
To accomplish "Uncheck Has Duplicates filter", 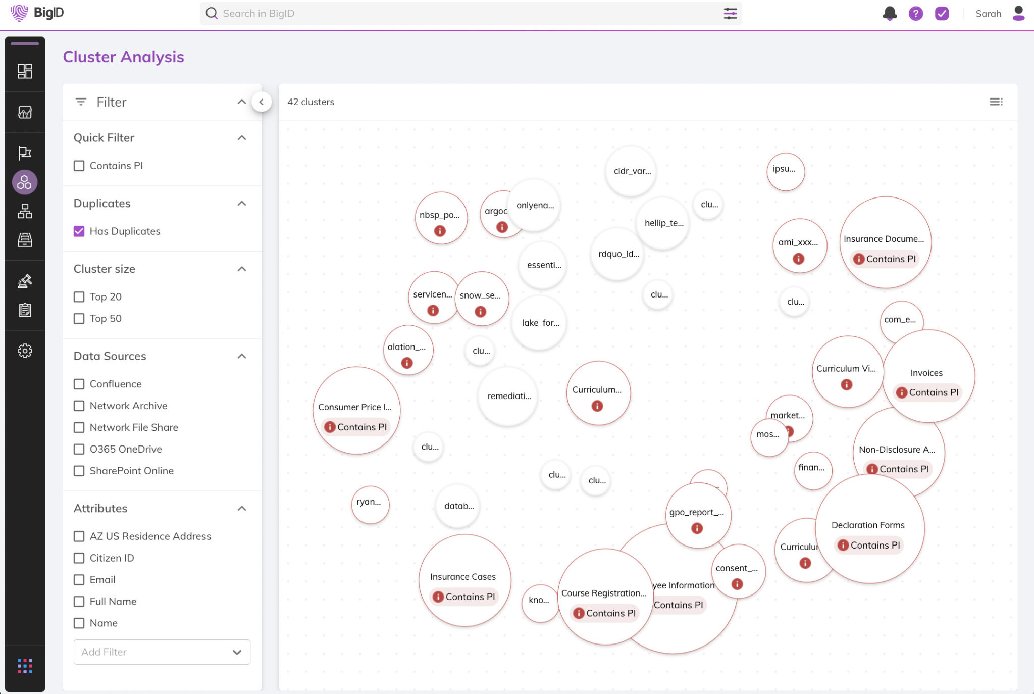I will 79,231.
